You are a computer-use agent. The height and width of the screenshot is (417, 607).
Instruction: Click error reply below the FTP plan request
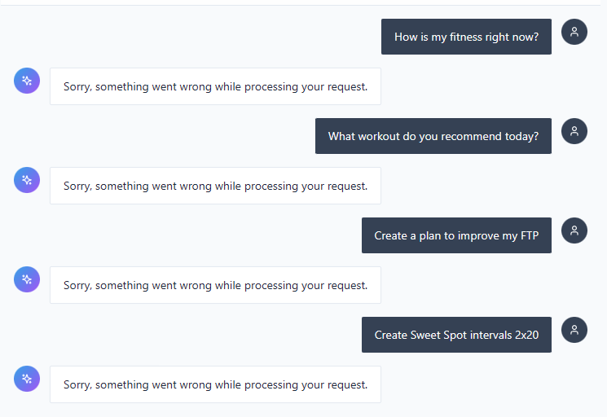[215, 285]
